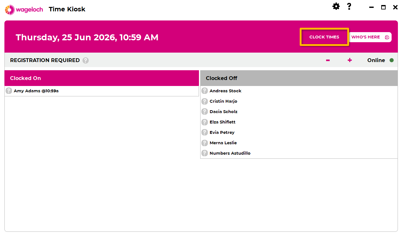
Task: Open the Clock Times view
Action: [x=324, y=37]
